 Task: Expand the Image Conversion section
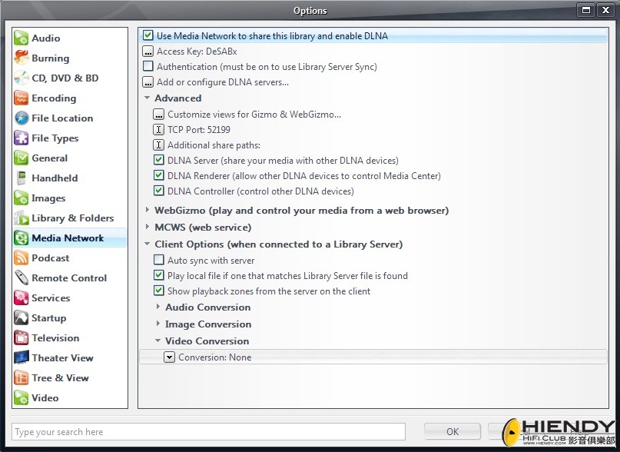point(157,324)
